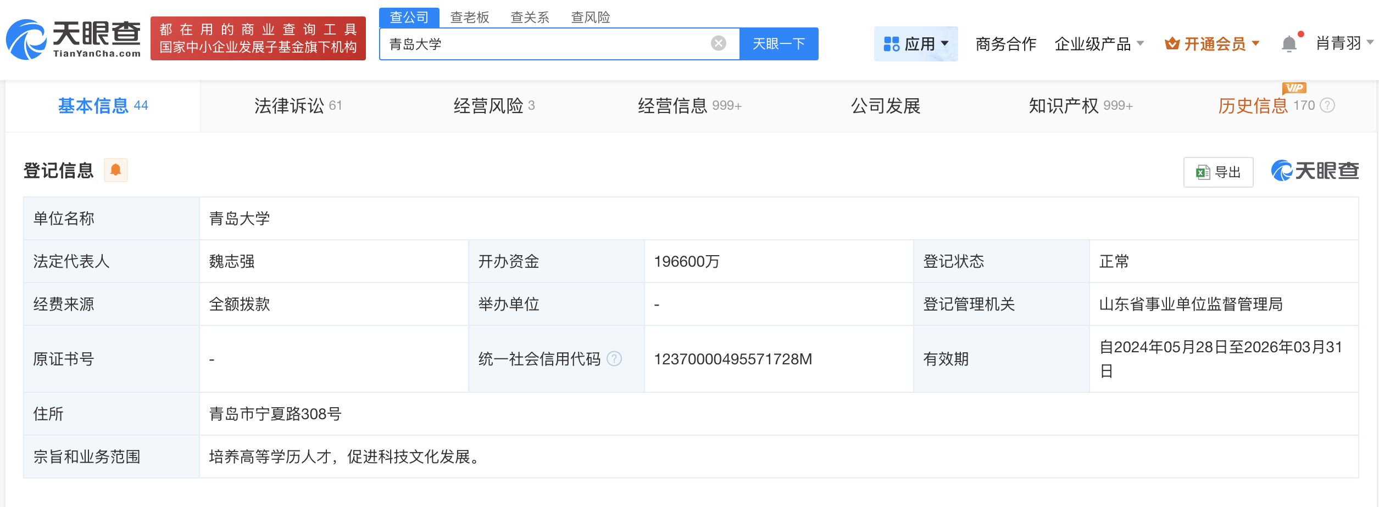The image size is (1379, 507).
Task: Switch to the 法律诉讼 tab
Action: tap(298, 106)
